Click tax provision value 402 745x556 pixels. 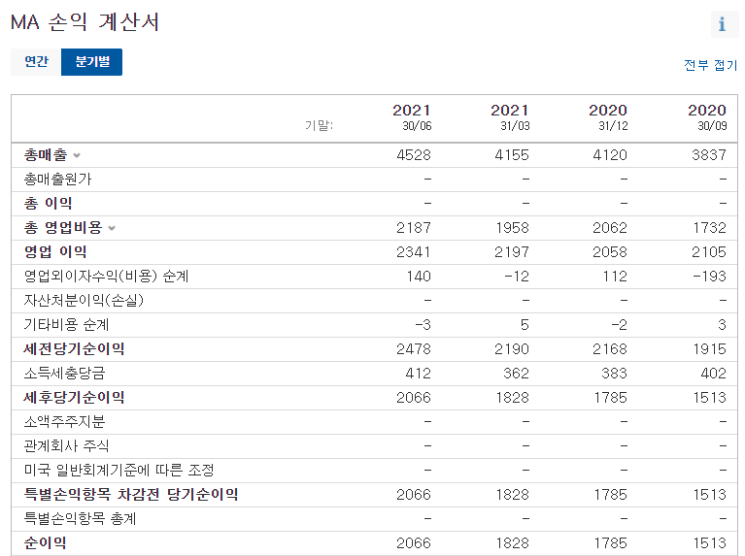(x=714, y=374)
